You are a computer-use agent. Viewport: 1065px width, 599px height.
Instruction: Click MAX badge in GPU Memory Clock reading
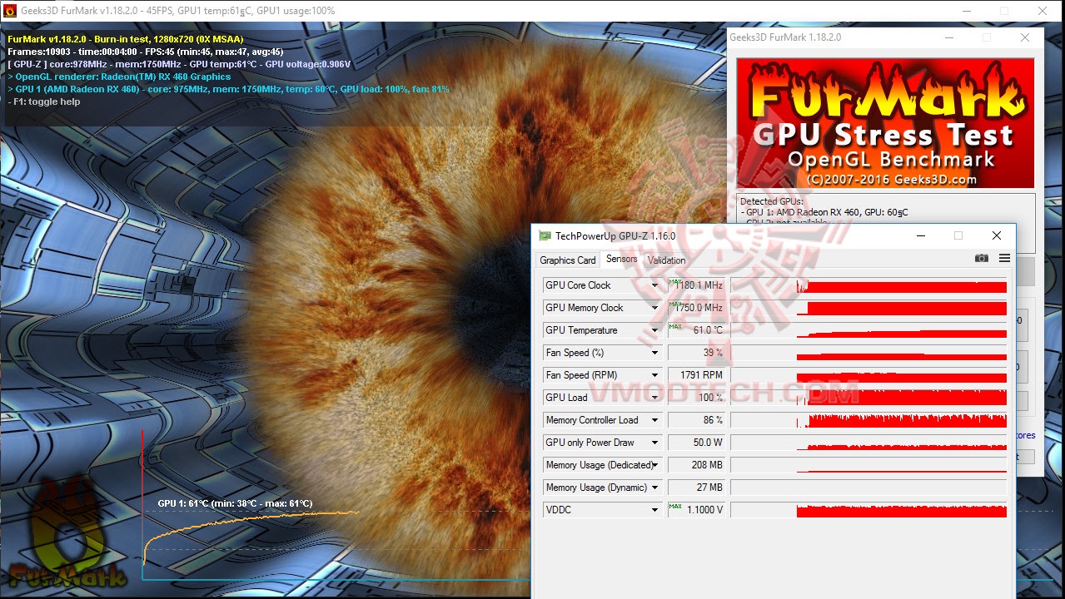click(675, 304)
